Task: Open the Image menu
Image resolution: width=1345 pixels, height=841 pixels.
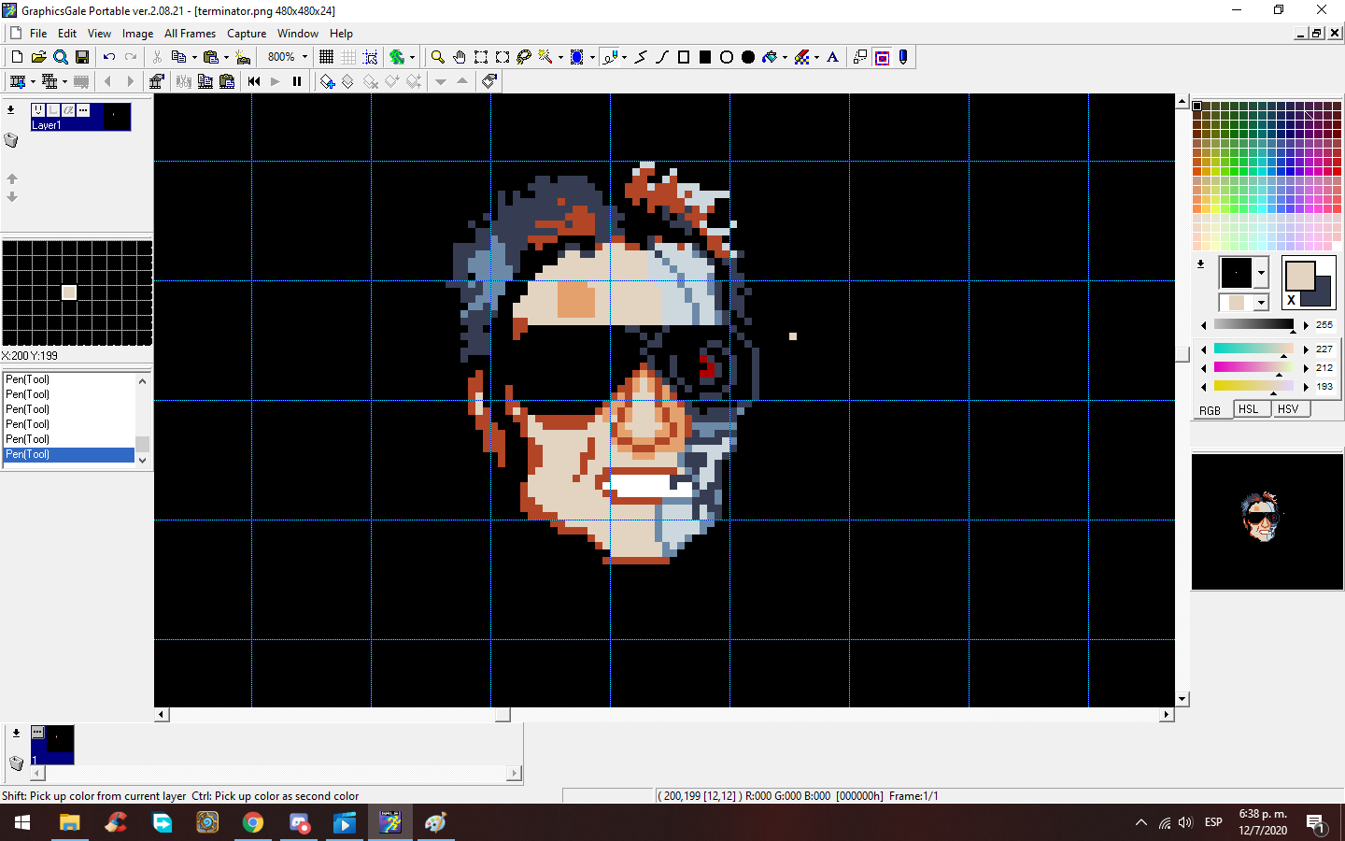Action: click(137, 33)
